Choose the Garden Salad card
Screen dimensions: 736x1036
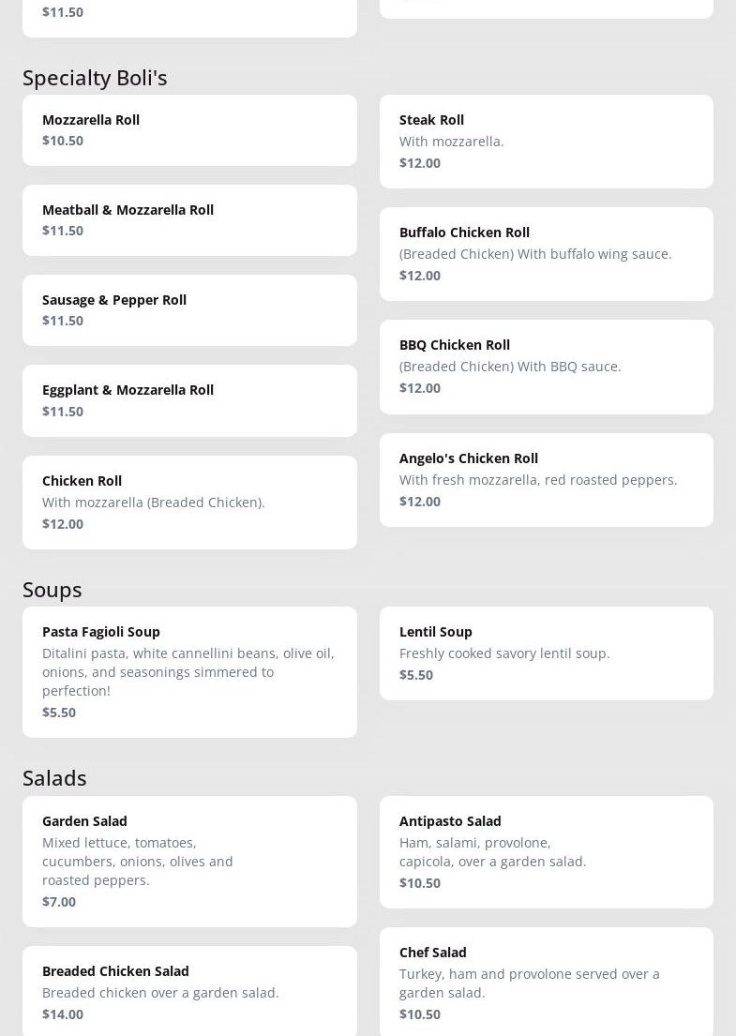click(x=189, y=861)
